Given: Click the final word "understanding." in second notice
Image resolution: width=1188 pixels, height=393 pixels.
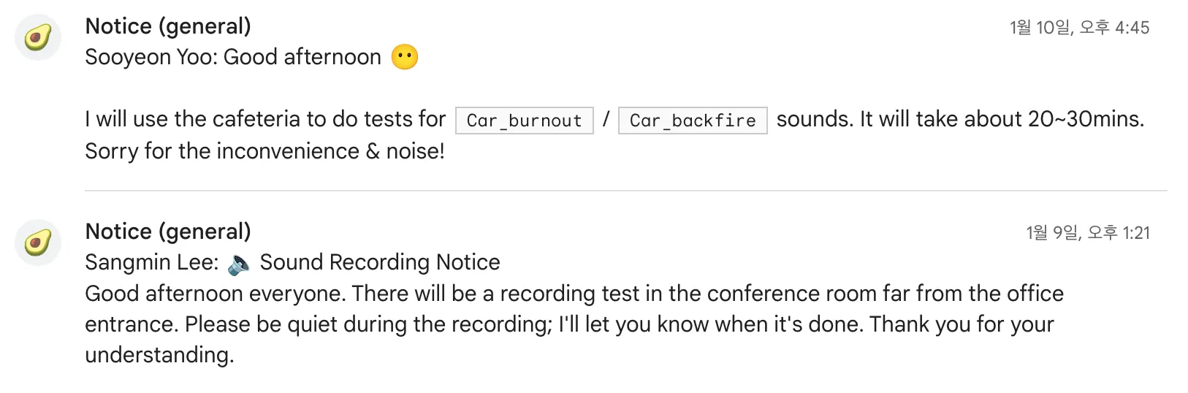Looking at the screenshot, I should click(159, 355).
